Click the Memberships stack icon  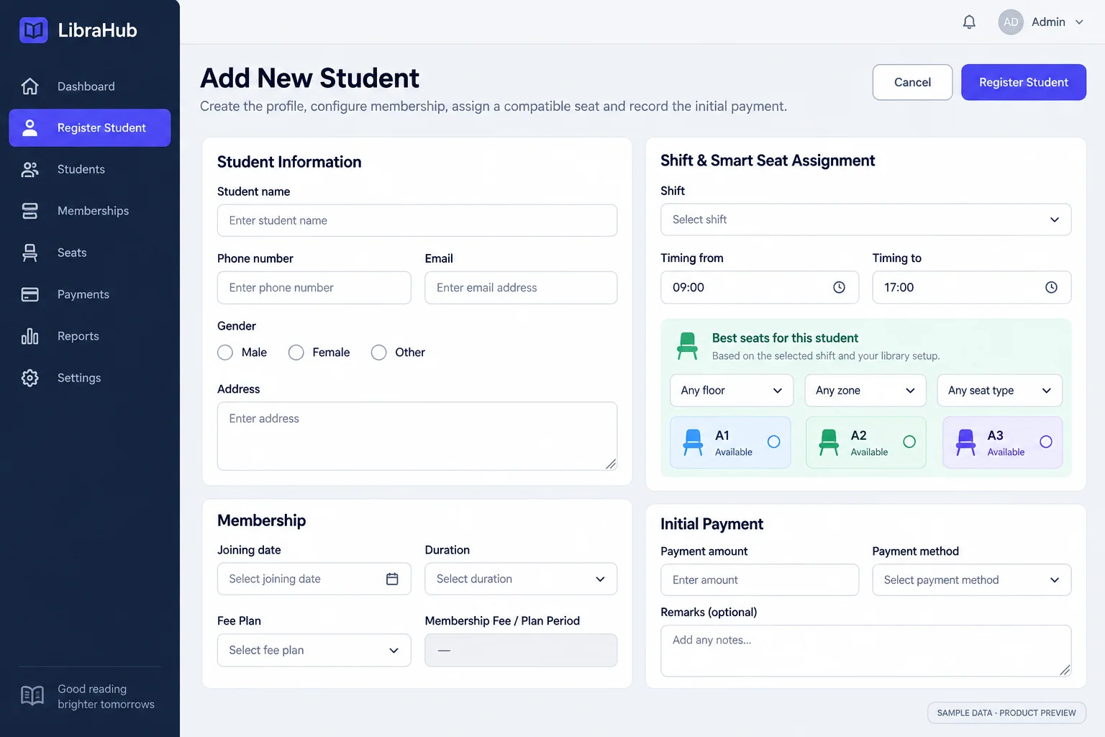tap(29, 211)
